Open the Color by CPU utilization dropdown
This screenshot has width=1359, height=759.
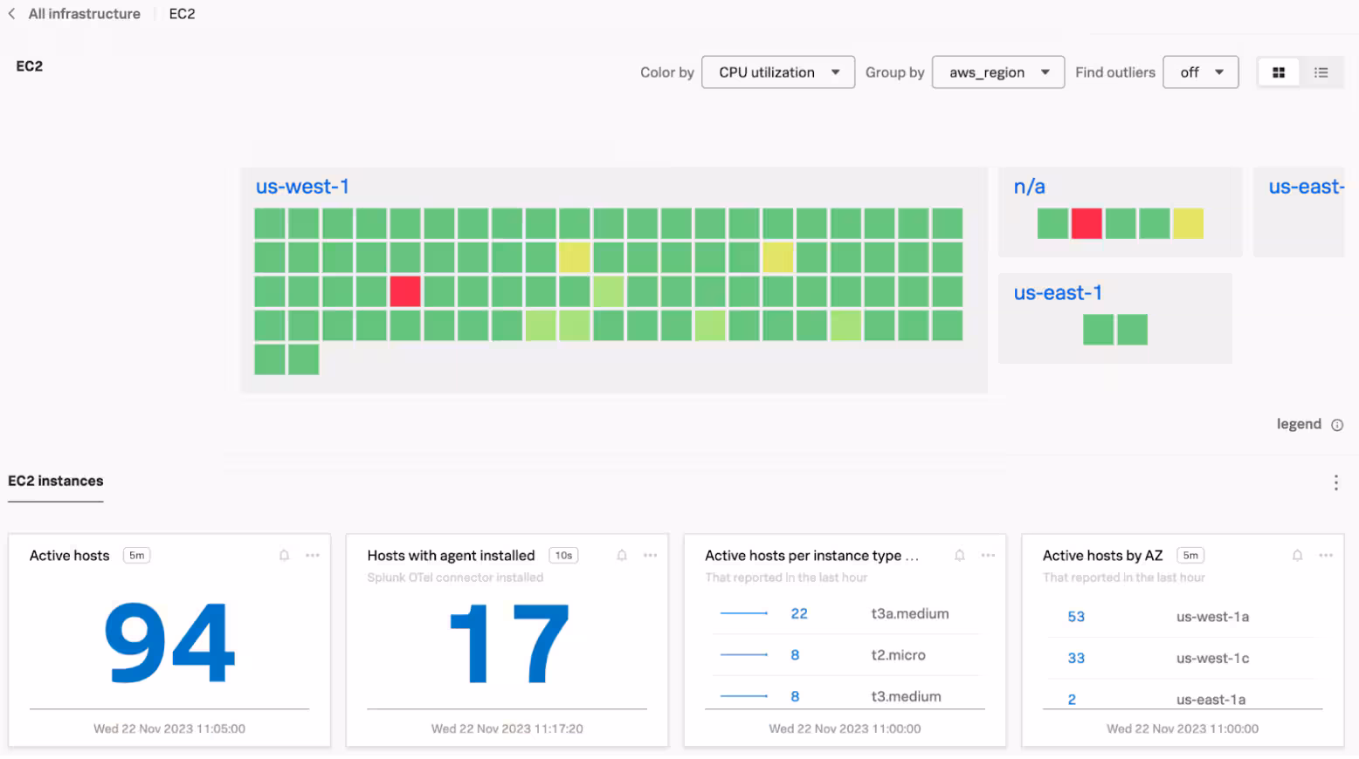tap(777, 72)
